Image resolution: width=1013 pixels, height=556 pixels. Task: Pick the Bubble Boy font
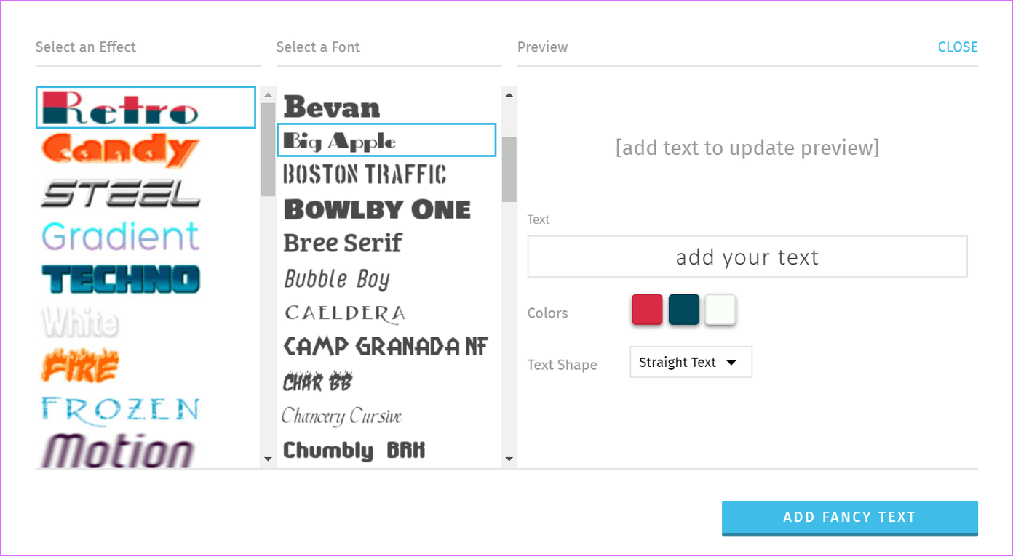(x=337, y=278)
